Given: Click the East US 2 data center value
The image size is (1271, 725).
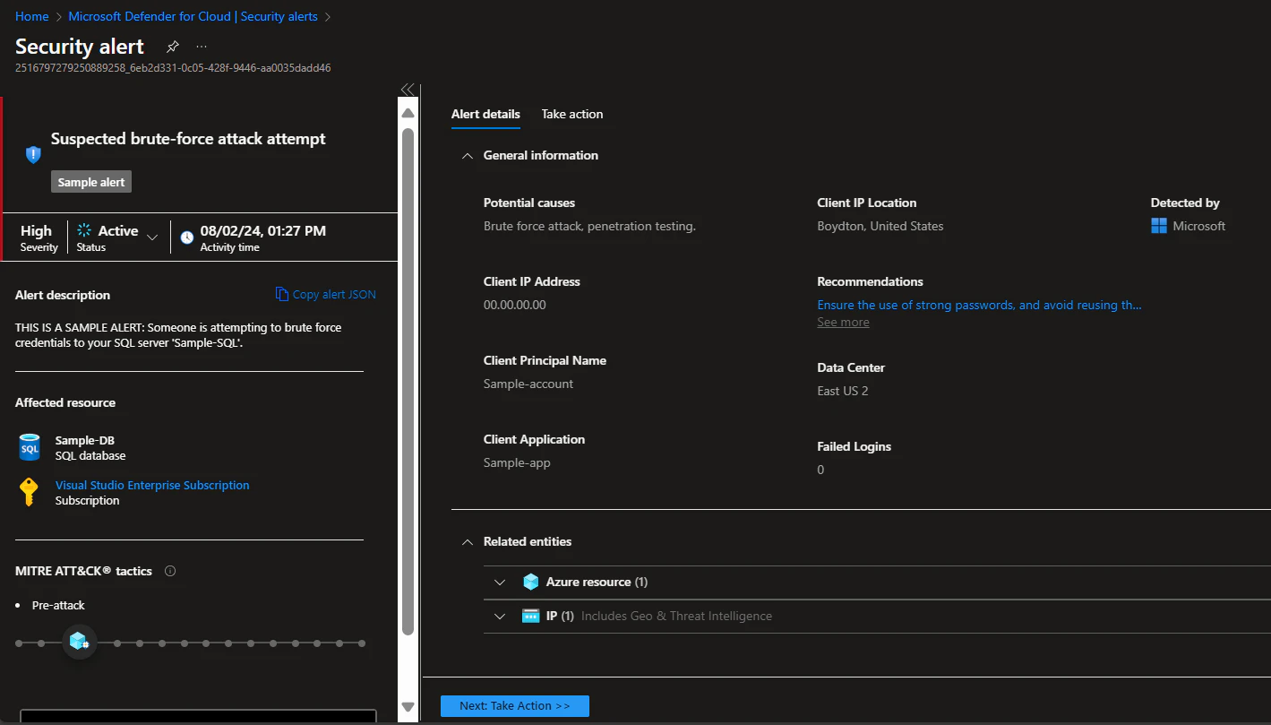Looking at the screenshot, I should pos(843,391).
